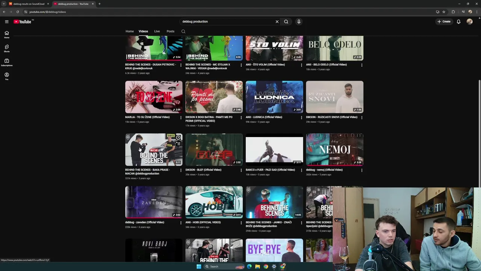Open options menu for ANII - ŠTO VOLIM

pyautogui.click(x=301, y=65)
